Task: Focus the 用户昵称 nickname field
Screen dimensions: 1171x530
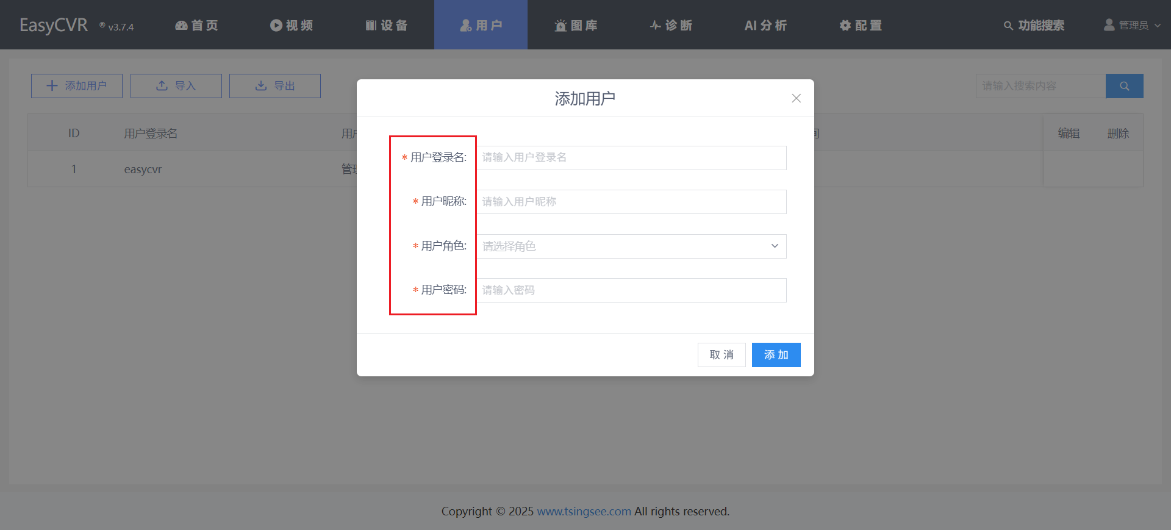Action: 631,202
